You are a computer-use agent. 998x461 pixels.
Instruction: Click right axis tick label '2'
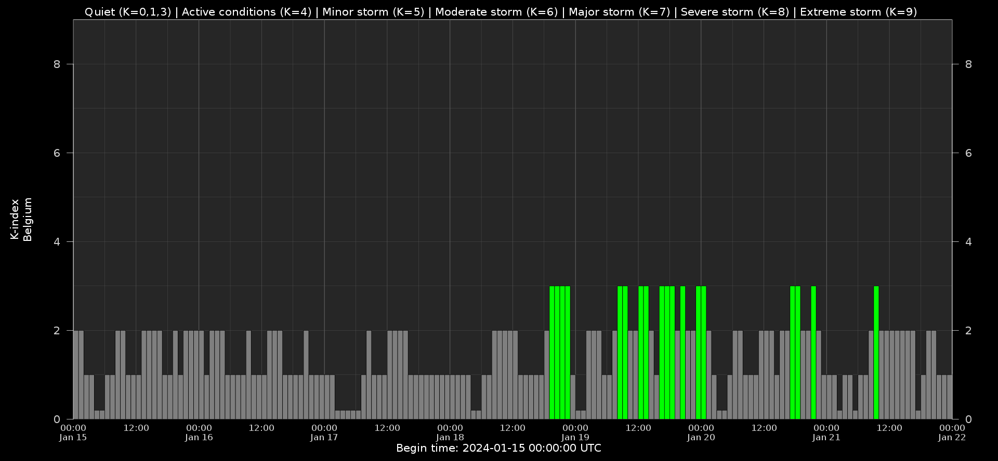click(x=968, y=331)
